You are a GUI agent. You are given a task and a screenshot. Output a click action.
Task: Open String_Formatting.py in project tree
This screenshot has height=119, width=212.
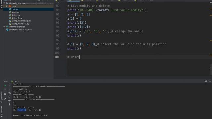coord(21,21)
